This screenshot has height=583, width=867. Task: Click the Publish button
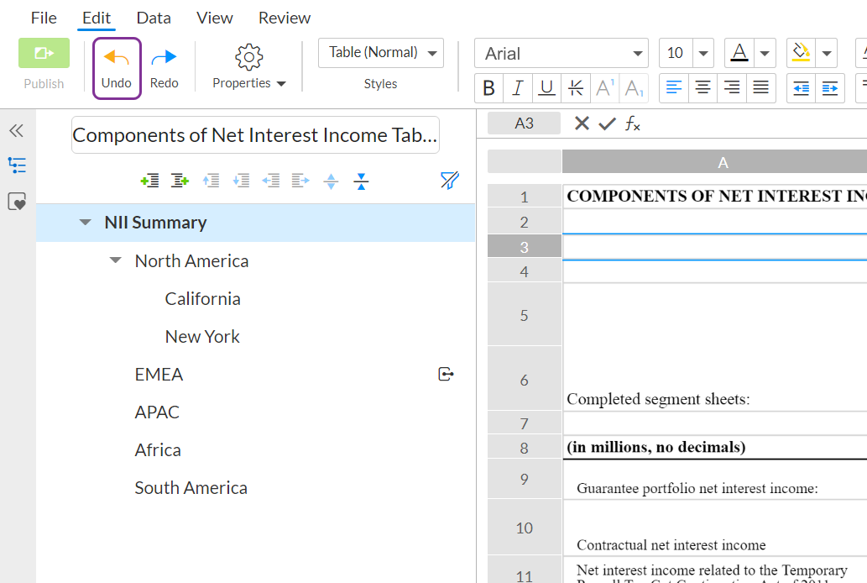click(43, 52)
